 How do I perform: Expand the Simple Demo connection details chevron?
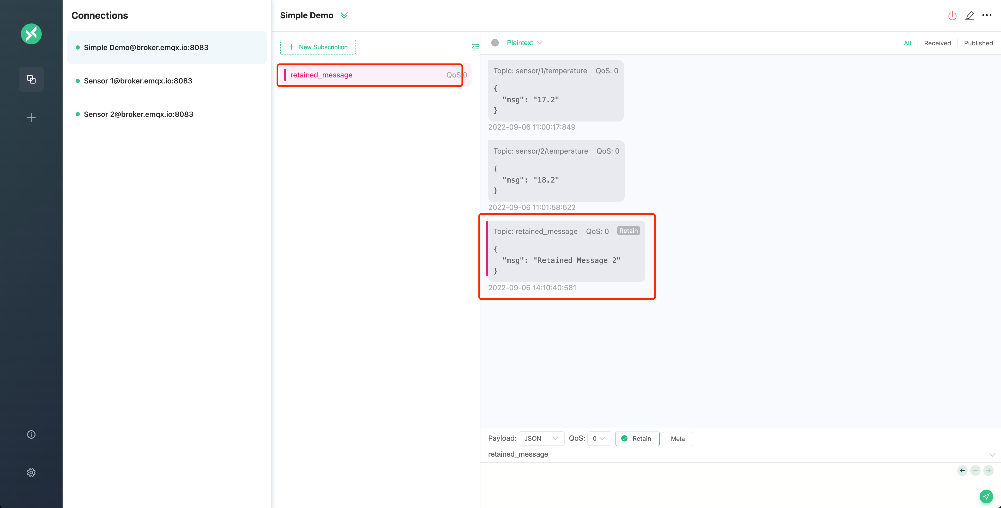344,16
